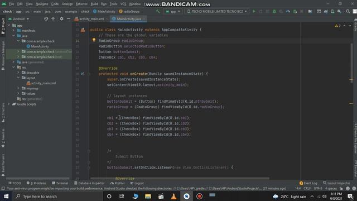Click the SDK Manager icon in the toolbar
Screen dimensions: 357x201
coord(340,11)
